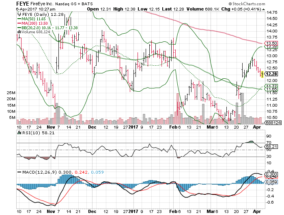Open the StockCharts.com copyright link
Screen dimensions: 284x215
tap(247, 4)
